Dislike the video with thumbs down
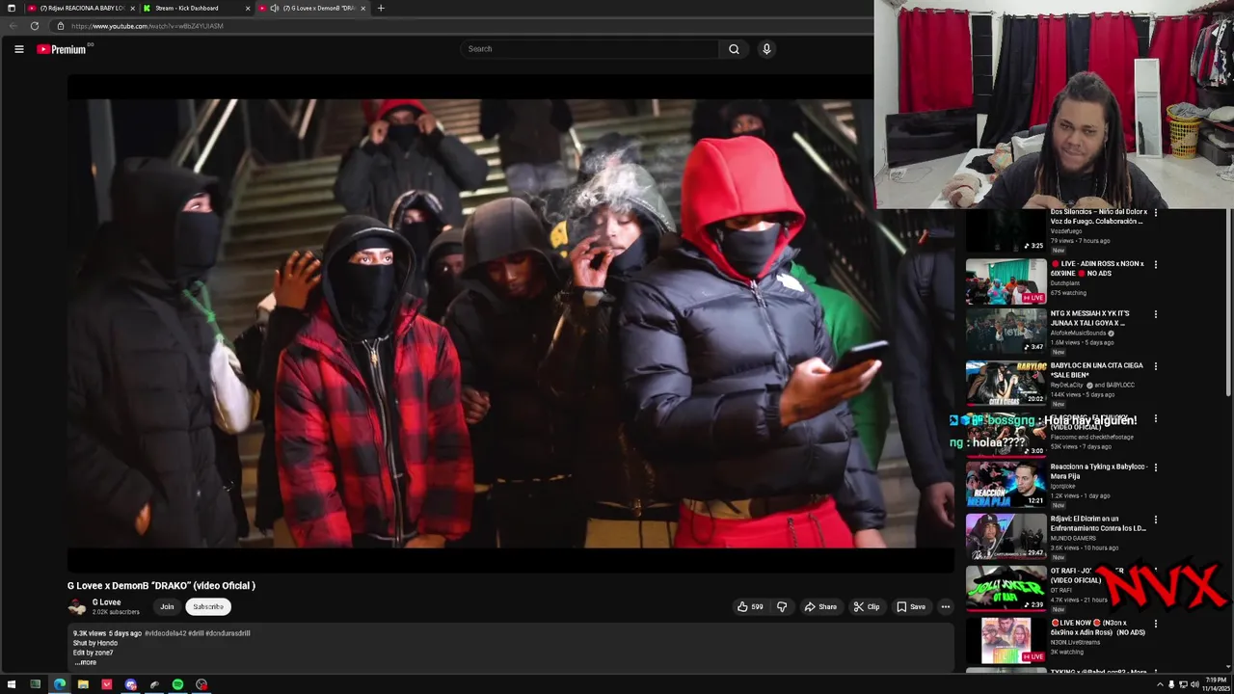Screen dimensions: 1234x694 coord(782,607)
